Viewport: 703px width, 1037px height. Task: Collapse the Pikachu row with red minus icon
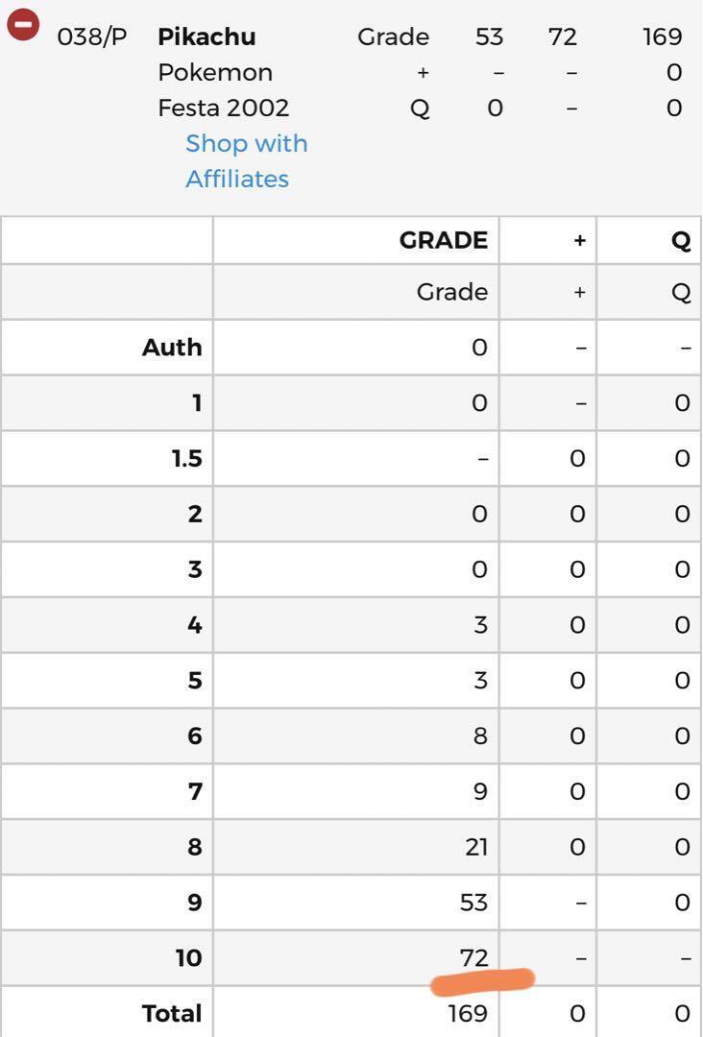coord(23,25)
